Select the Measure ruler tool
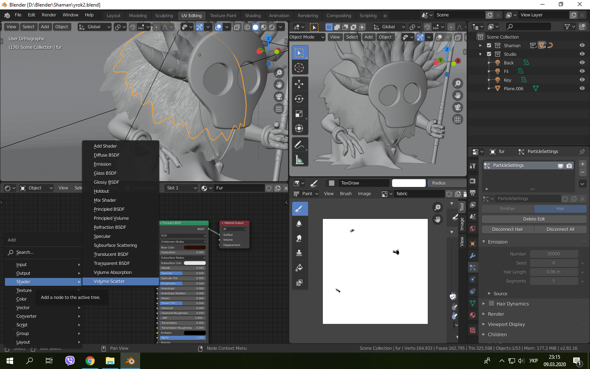Screen dimensions: 590x369 pos(299,160)
